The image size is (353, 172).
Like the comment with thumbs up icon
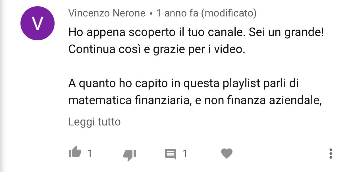click(x=75, y=153)
